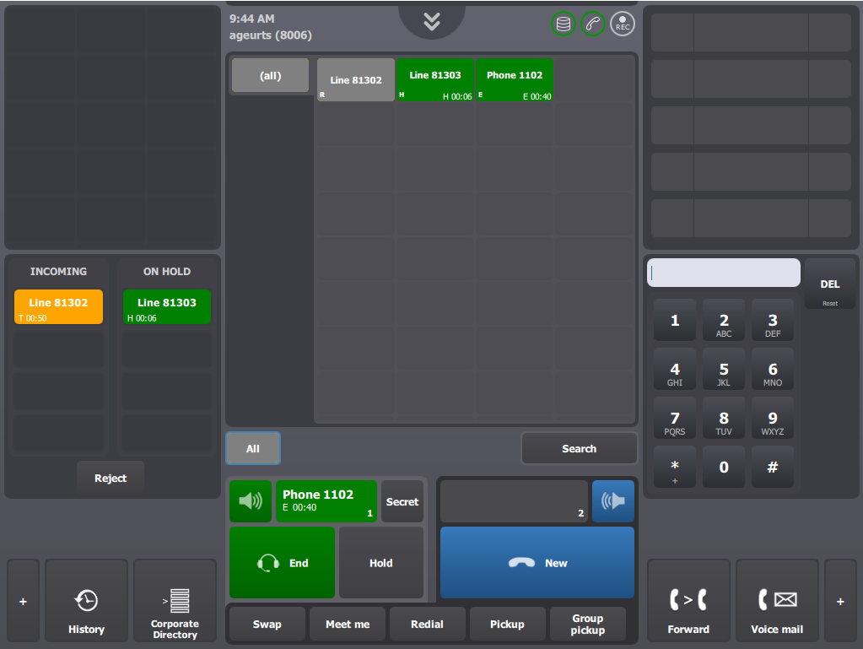Screen dimensions: 863x649
Task: Dial digit 9 WXYZ on the keypad
Action: (x=773, y=419)
